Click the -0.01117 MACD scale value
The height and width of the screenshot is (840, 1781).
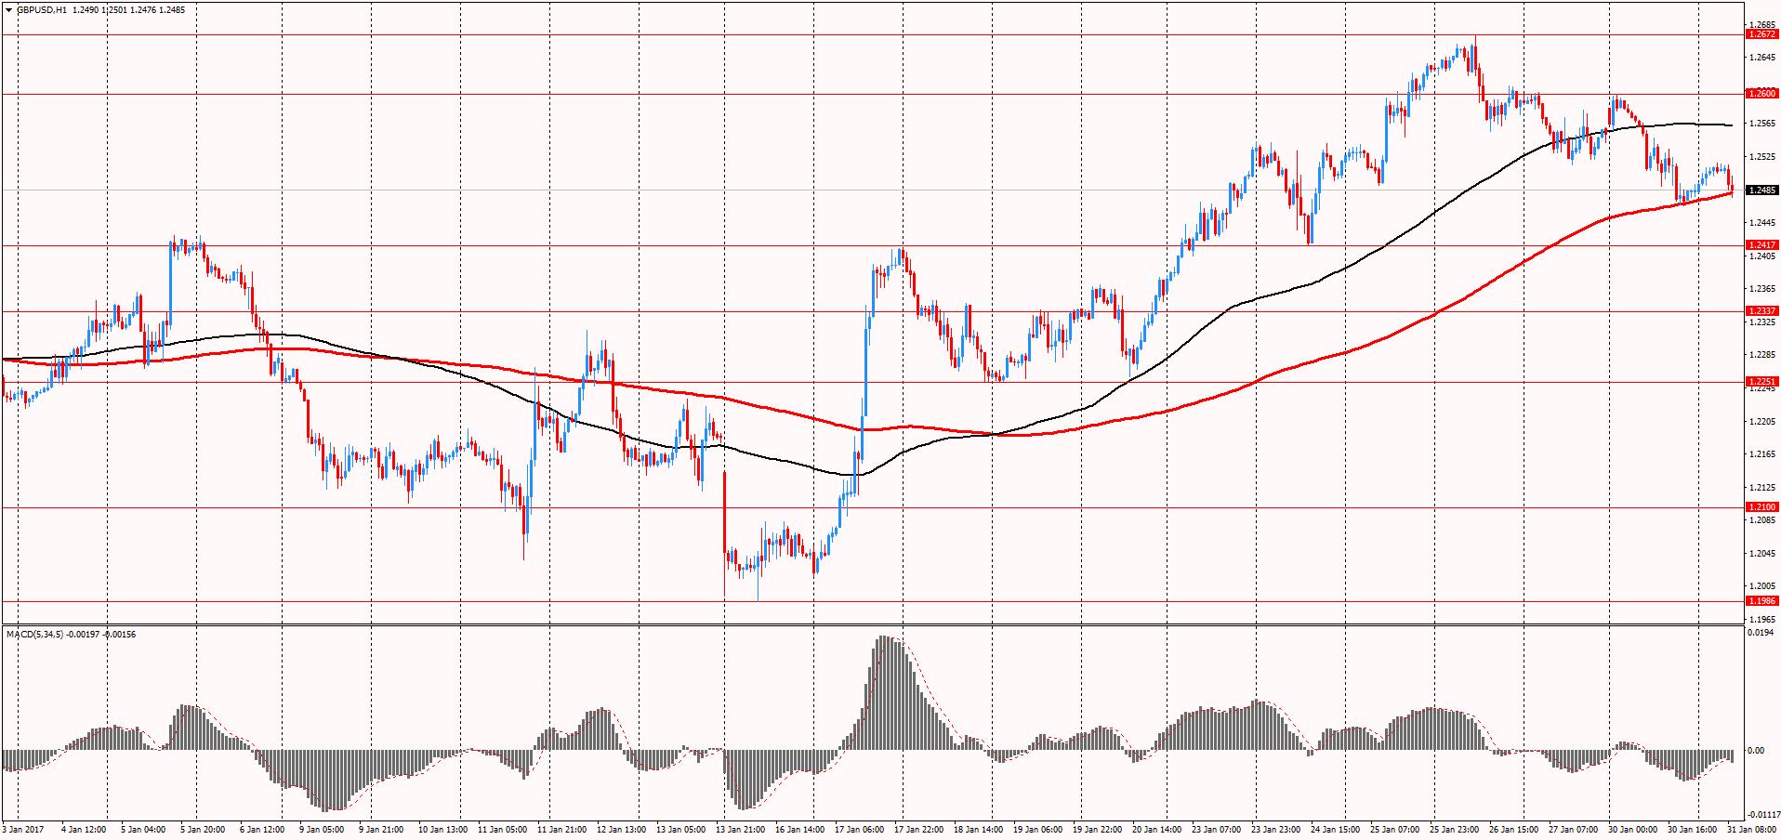[x=1763, y=812]
